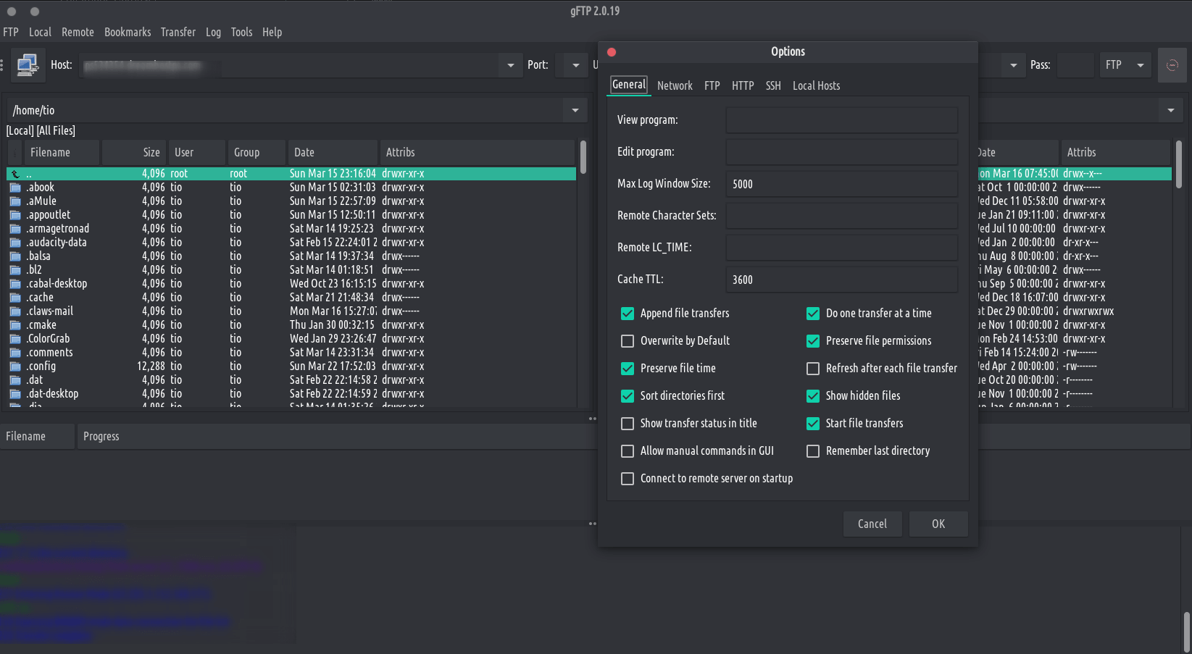
Task: Click folder icon of .audacity-data
Action: click(15, 243)
